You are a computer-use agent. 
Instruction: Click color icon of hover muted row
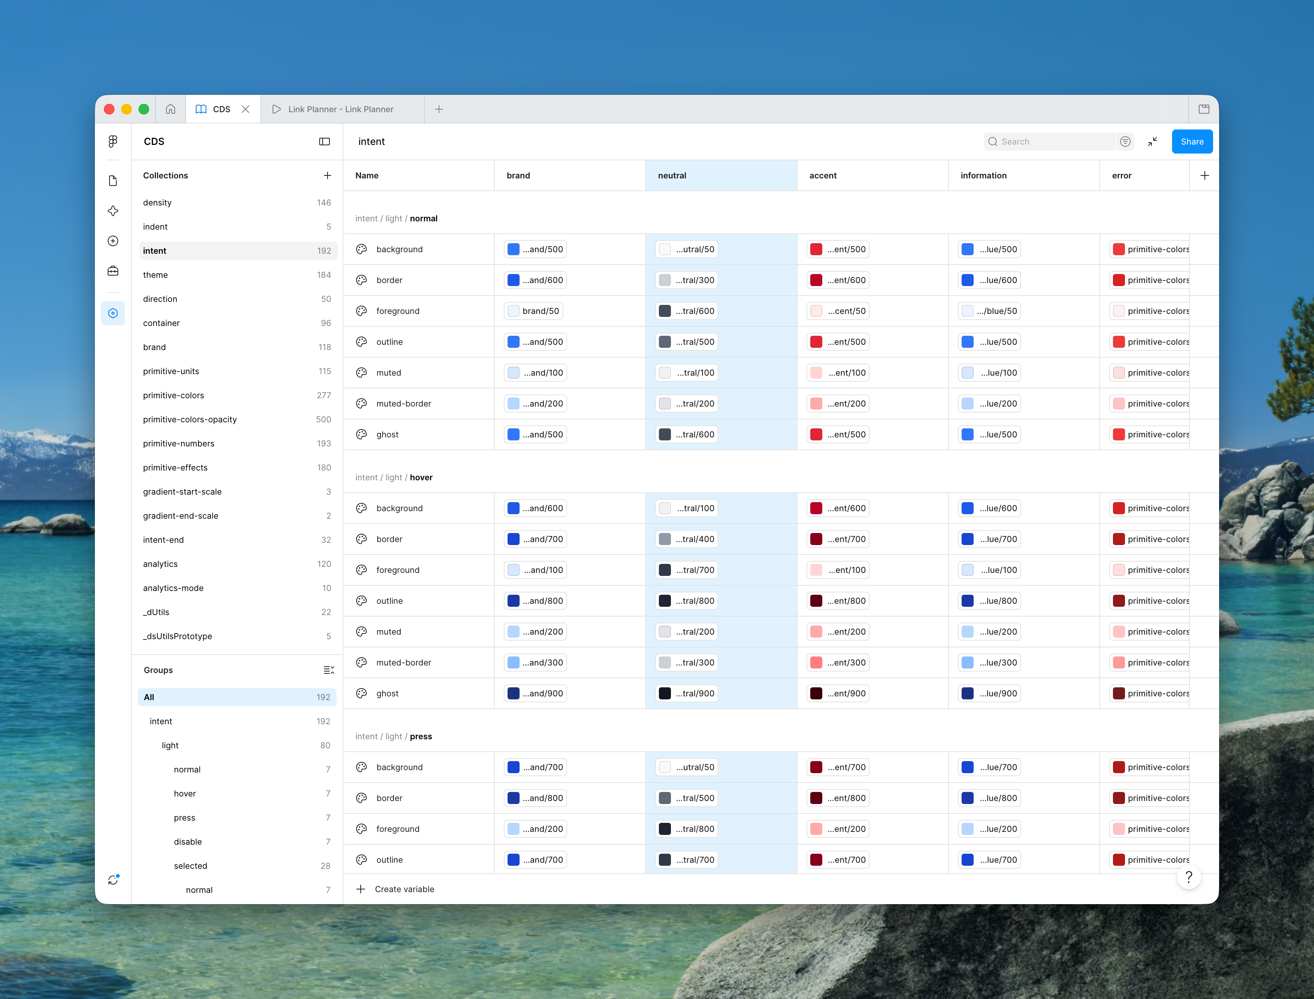361,632
